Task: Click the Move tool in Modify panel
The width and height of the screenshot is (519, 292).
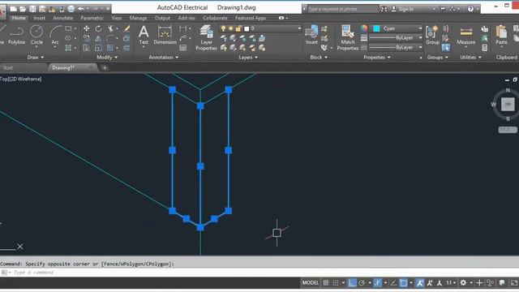Action: coord(87,28)
